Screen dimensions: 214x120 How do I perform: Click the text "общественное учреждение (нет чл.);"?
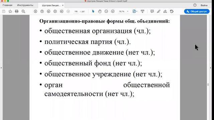tap(103, 74)
